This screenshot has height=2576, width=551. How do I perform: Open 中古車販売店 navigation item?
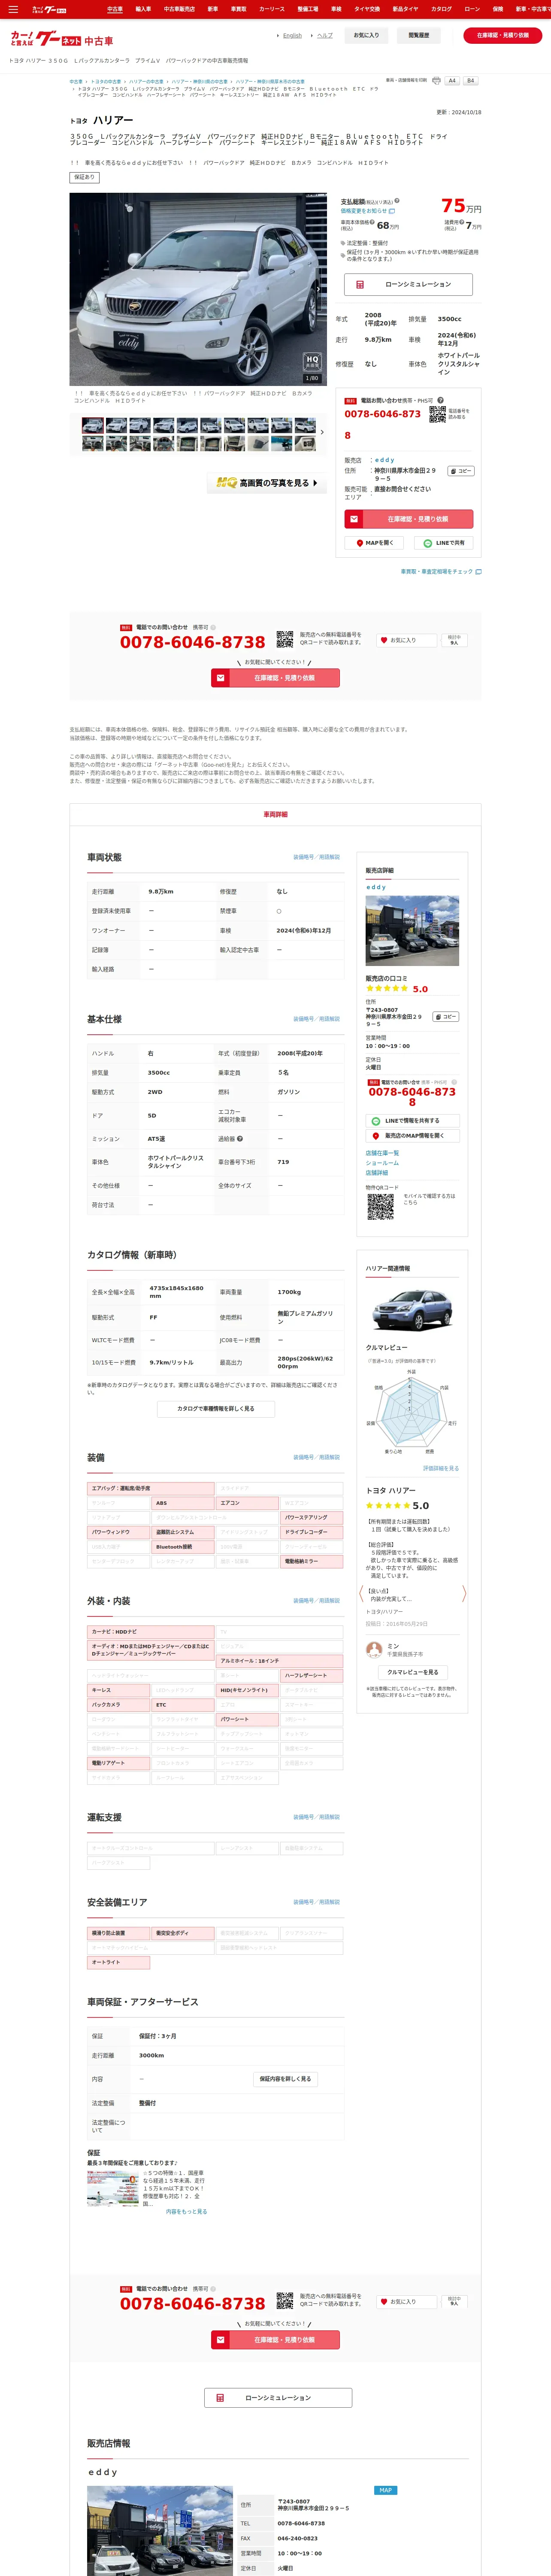179,9
